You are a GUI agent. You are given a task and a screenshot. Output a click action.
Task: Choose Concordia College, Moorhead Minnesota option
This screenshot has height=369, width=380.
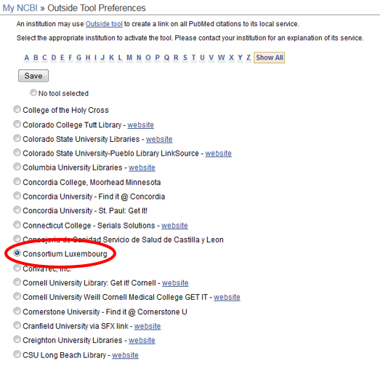[x=17, y=181]
